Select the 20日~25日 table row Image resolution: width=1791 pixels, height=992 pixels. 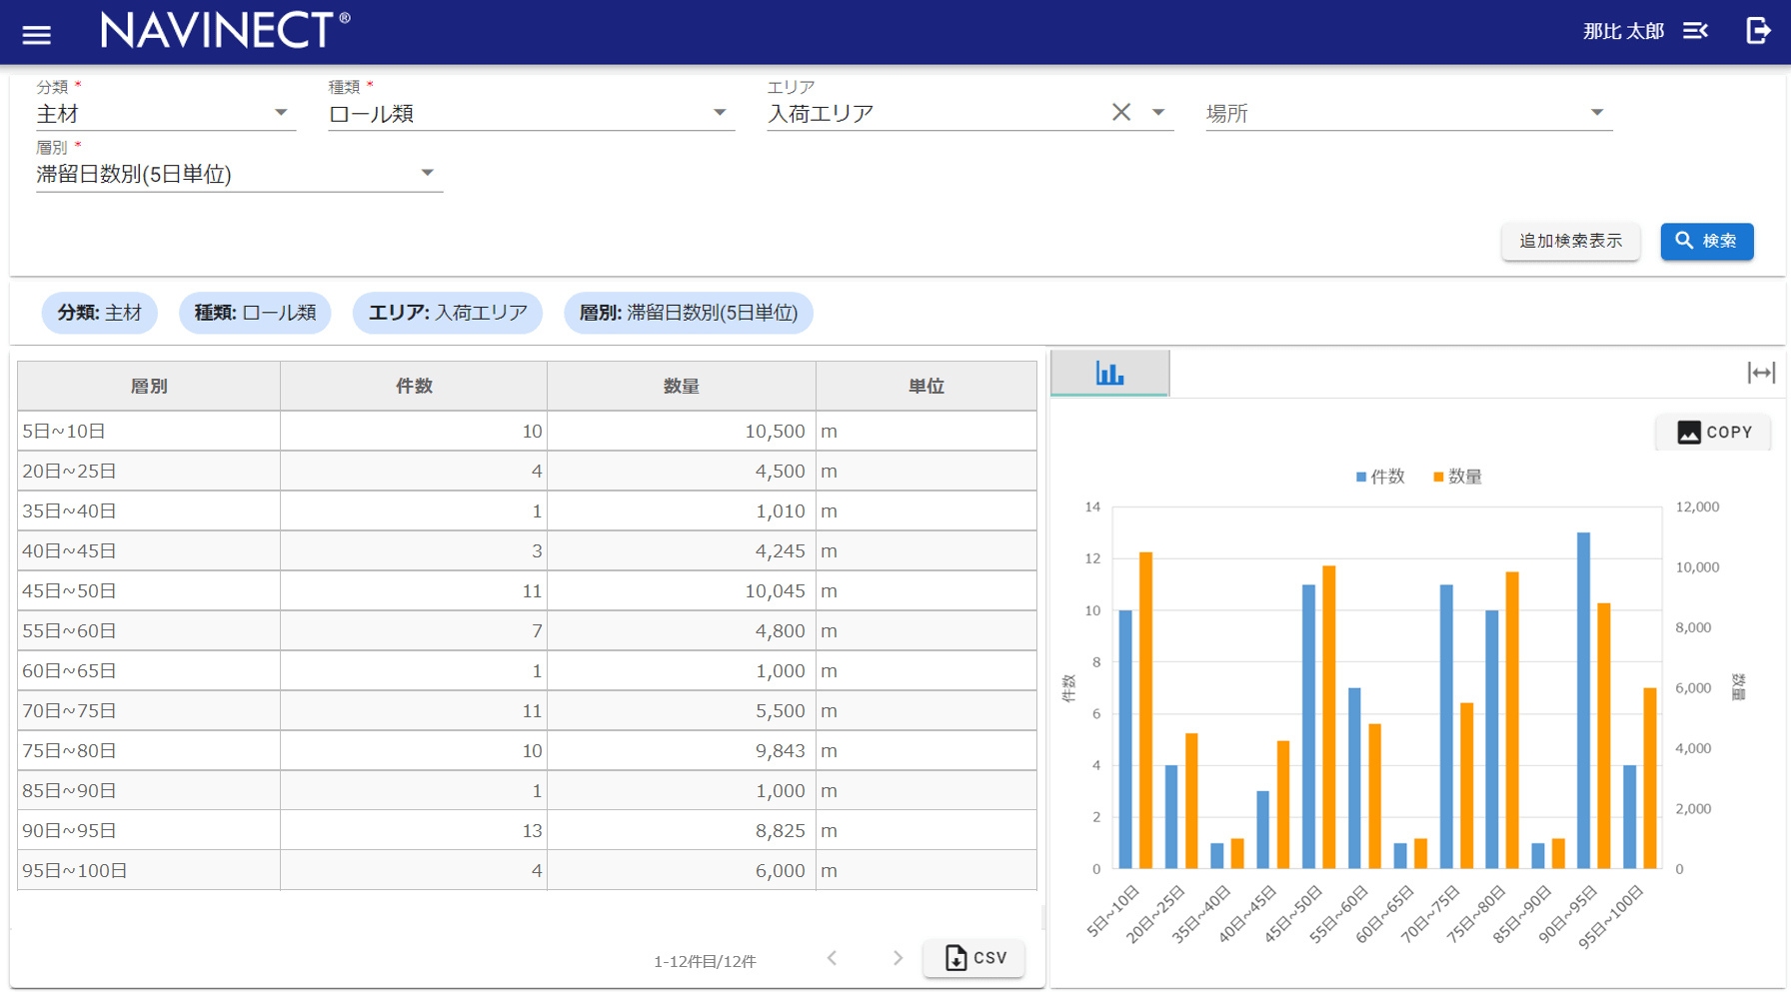click(x=527, y=471)
